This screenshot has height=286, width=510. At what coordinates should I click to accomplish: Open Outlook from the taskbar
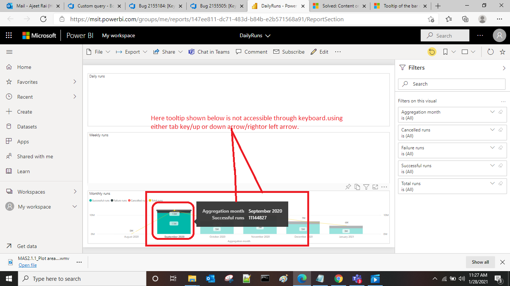[210, 279]
